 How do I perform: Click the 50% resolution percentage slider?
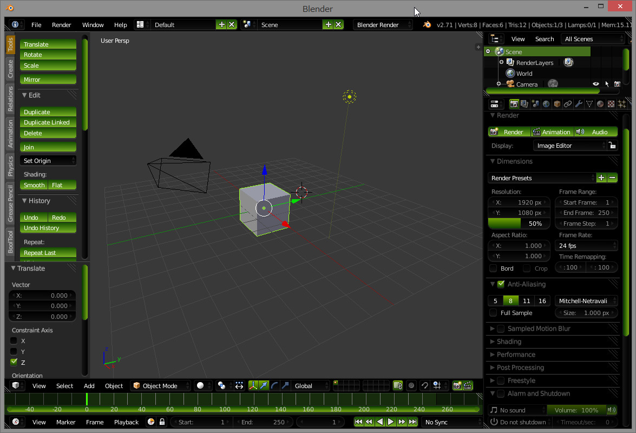pyautogui.click(x=519, y=224)
